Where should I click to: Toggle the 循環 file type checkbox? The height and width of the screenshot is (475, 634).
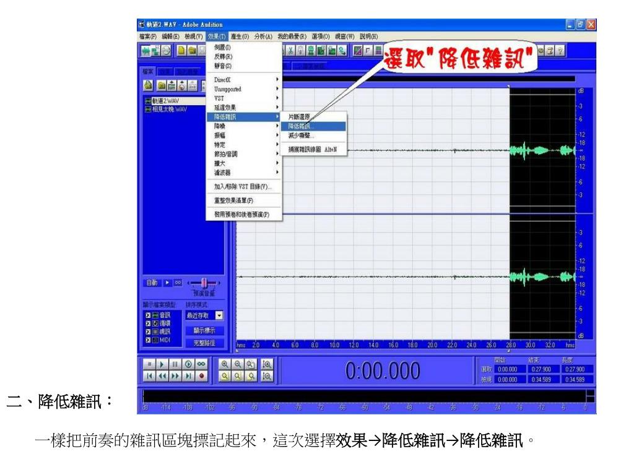(x=148, y=323)
